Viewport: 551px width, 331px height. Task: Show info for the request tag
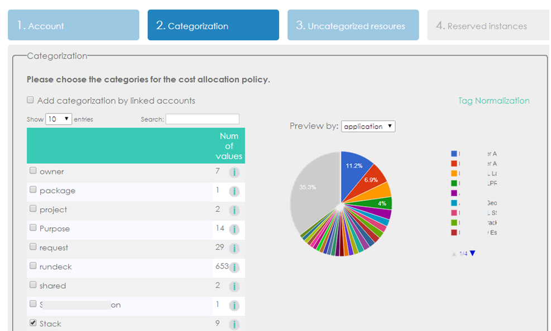pyautogui.click(x=234, y=248)
